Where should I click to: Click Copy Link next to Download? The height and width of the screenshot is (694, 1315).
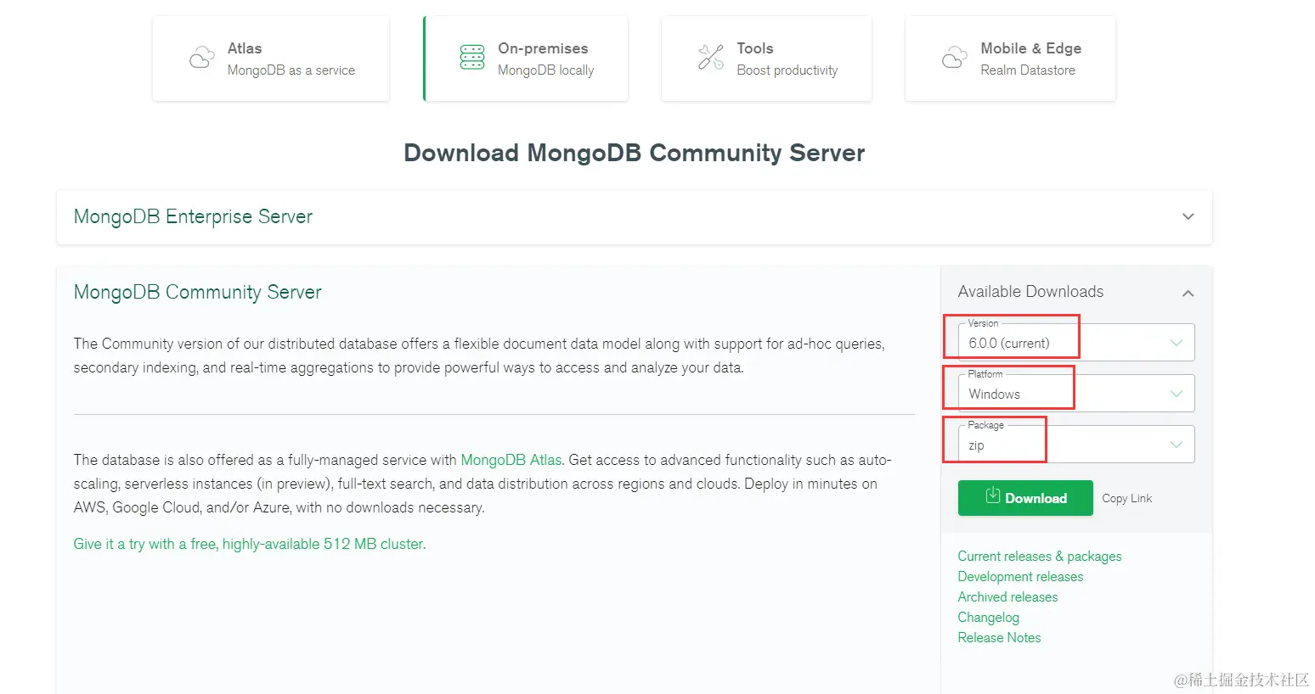1127,498
